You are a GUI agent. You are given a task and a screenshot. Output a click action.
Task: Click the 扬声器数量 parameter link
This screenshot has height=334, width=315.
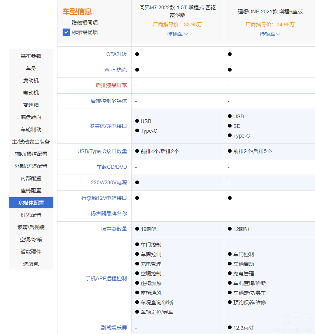tap(114, 229)
